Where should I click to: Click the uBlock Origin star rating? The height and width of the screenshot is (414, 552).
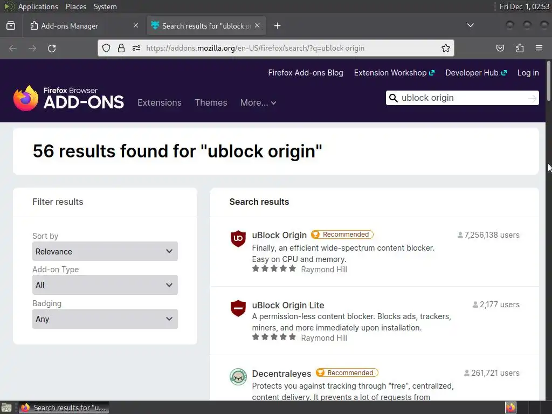point(274,269)
